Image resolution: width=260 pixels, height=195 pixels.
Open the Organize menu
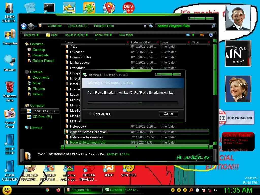click(x=31, y=35)
